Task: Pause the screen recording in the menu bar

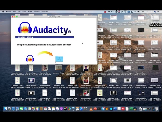Action: coord(116,12)
